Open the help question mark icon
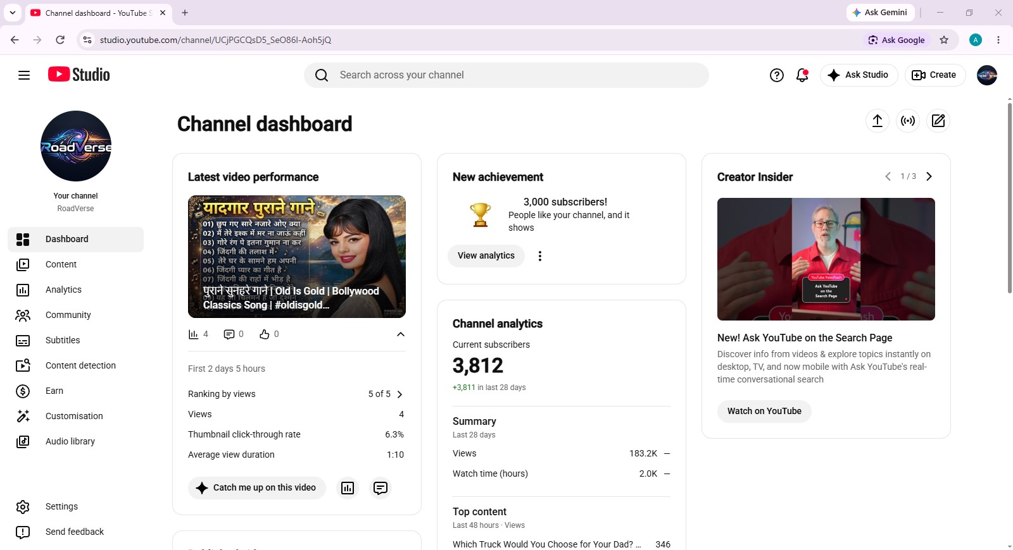 (777, 75)
